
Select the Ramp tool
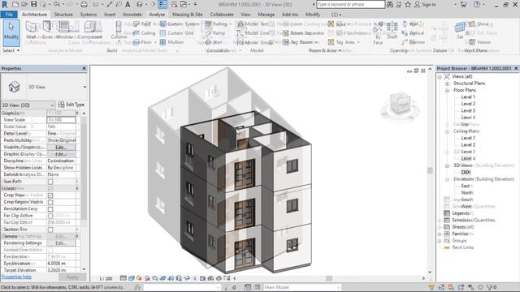pos(215,33)
